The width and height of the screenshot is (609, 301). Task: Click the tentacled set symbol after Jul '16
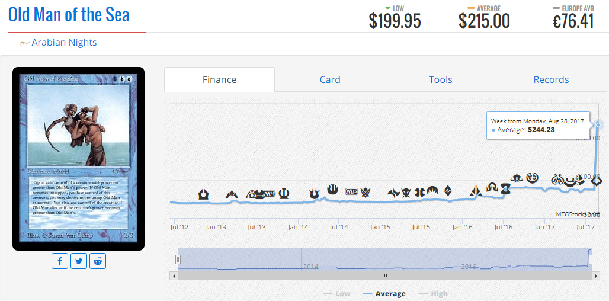(517, 178)
